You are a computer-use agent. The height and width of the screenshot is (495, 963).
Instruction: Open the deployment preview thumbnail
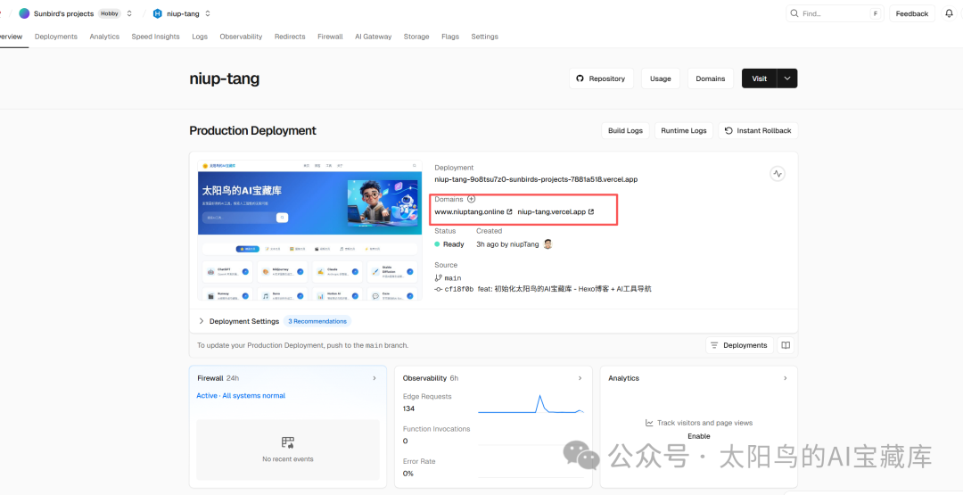pyautogui.click(x=310, y=230)
